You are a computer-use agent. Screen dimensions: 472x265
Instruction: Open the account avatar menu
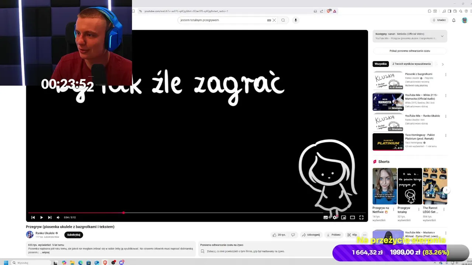click(x=465, y=20)
